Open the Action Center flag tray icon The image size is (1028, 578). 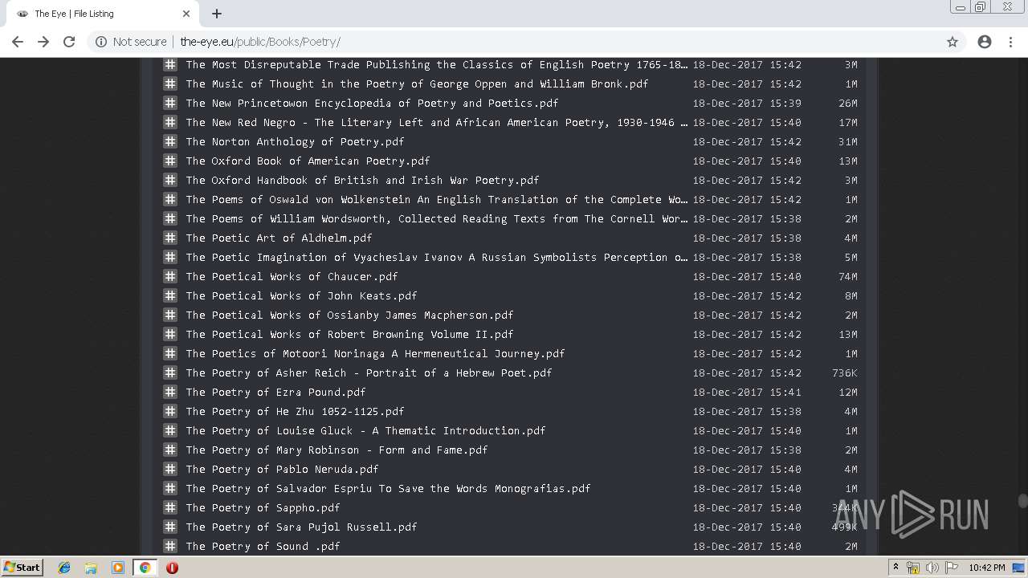[952, 568]
